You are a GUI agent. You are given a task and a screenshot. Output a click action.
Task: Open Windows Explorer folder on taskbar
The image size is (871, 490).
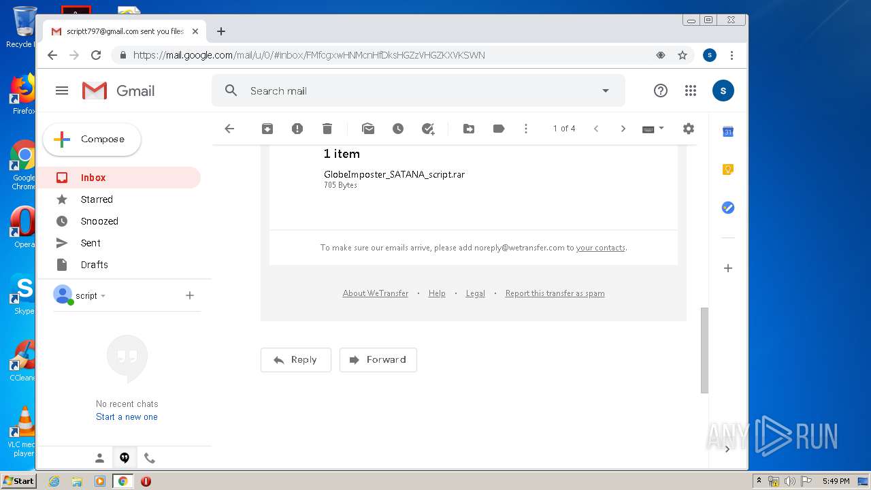(x=77, y=481)
